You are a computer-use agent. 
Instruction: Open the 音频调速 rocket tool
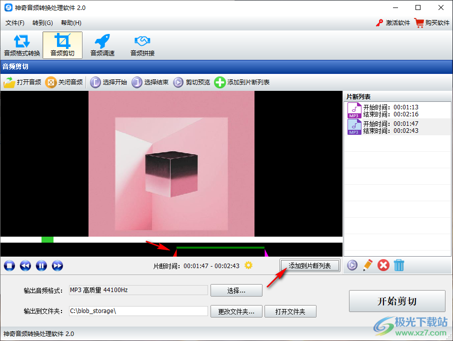click(102, 45)
